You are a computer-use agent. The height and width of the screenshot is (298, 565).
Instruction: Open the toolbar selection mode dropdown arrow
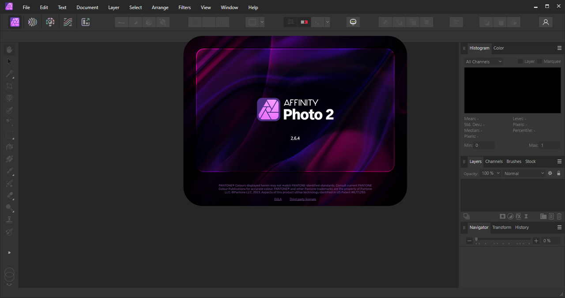(262, 22)
